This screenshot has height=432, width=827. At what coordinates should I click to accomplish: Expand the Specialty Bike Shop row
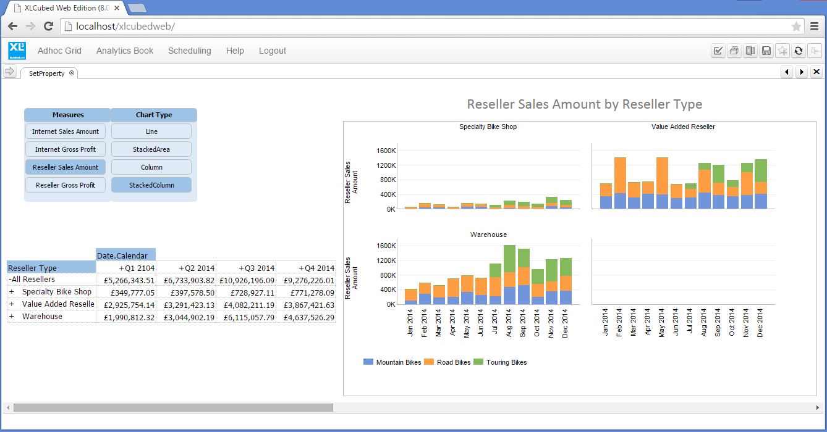click(11, 292)
